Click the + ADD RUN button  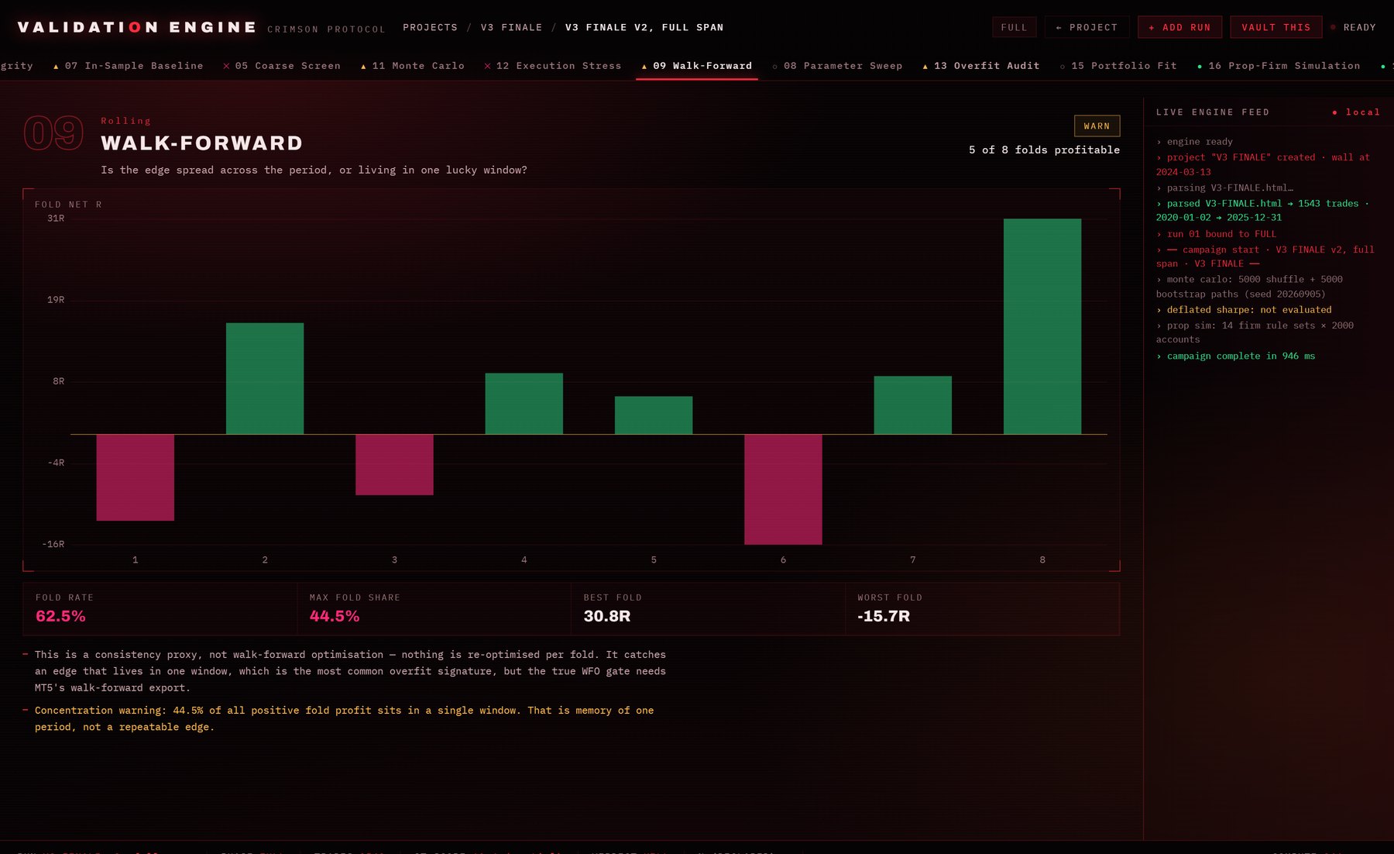point(1179,27)
